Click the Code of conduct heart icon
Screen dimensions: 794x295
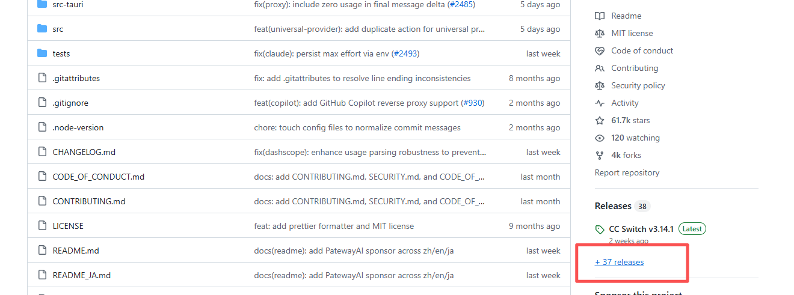599,50
